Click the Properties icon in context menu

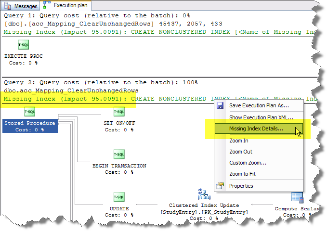(220, 186)
